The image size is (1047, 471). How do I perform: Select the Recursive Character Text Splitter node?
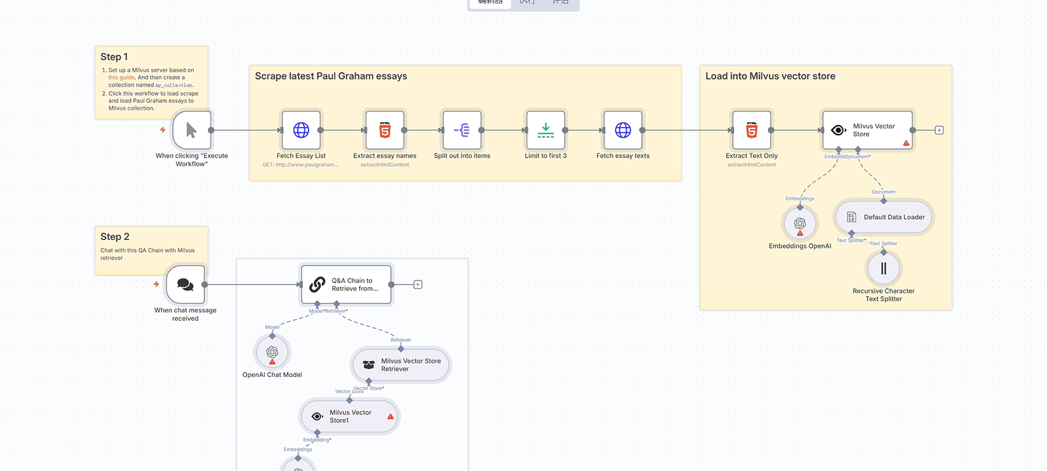point(883,269)
